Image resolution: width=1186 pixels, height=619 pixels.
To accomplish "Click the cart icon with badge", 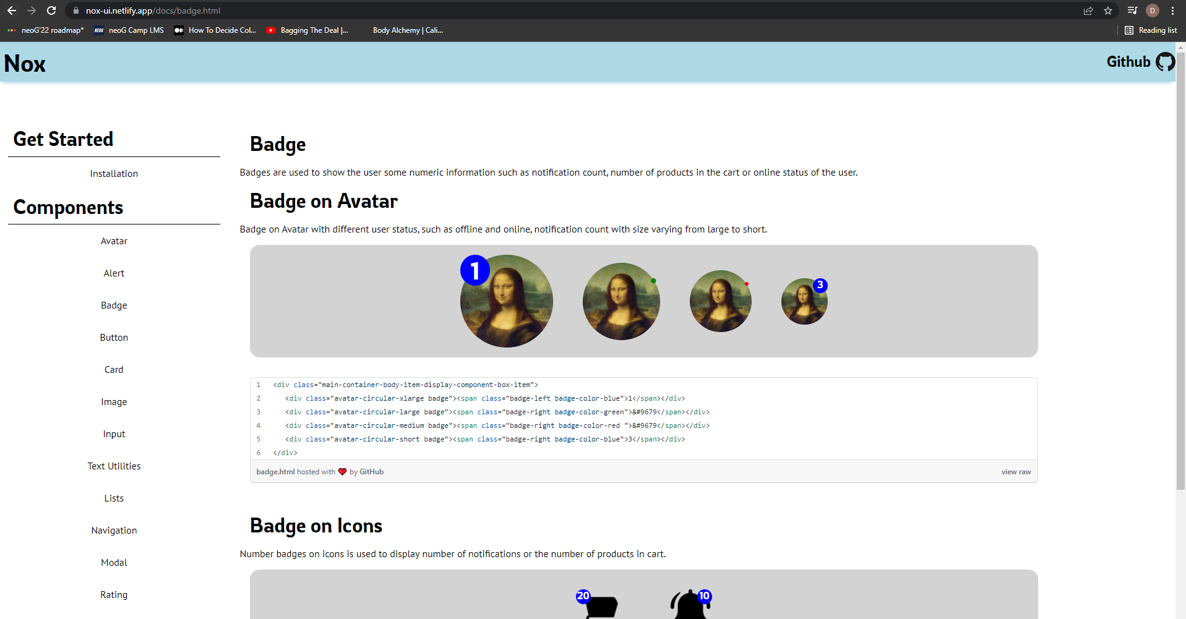I will [601, 607].
